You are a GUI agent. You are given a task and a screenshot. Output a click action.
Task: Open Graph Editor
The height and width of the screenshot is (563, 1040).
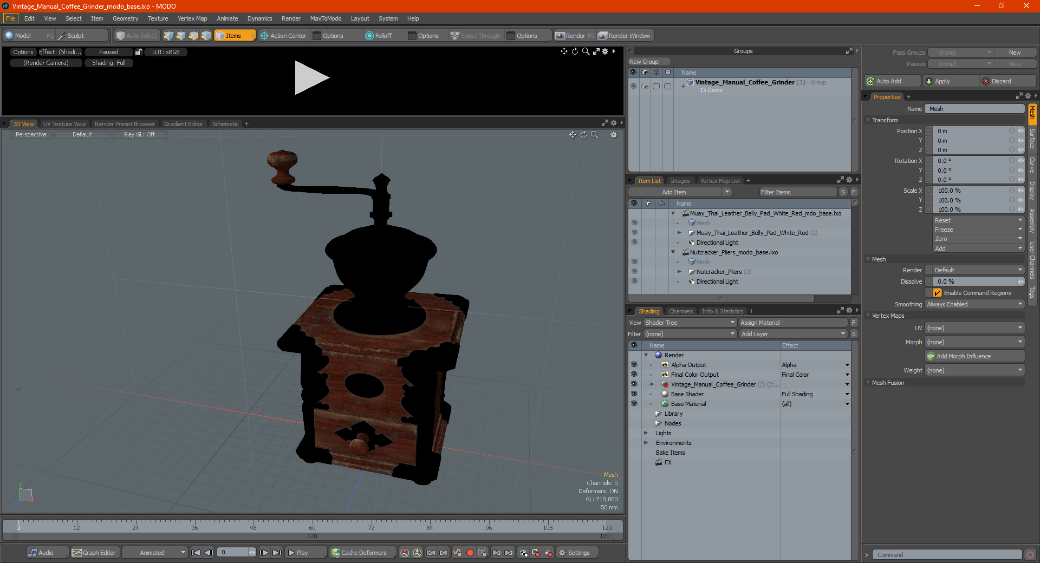94,553
